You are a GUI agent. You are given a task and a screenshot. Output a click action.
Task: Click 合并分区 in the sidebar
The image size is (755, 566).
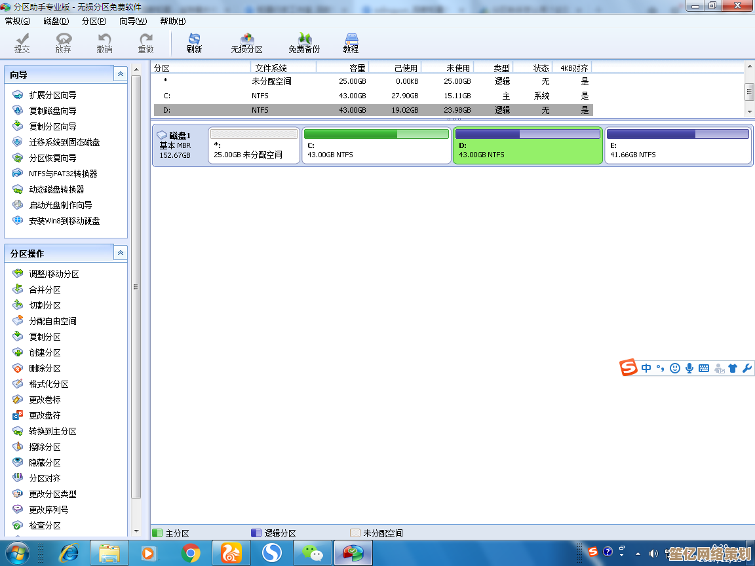45,290
